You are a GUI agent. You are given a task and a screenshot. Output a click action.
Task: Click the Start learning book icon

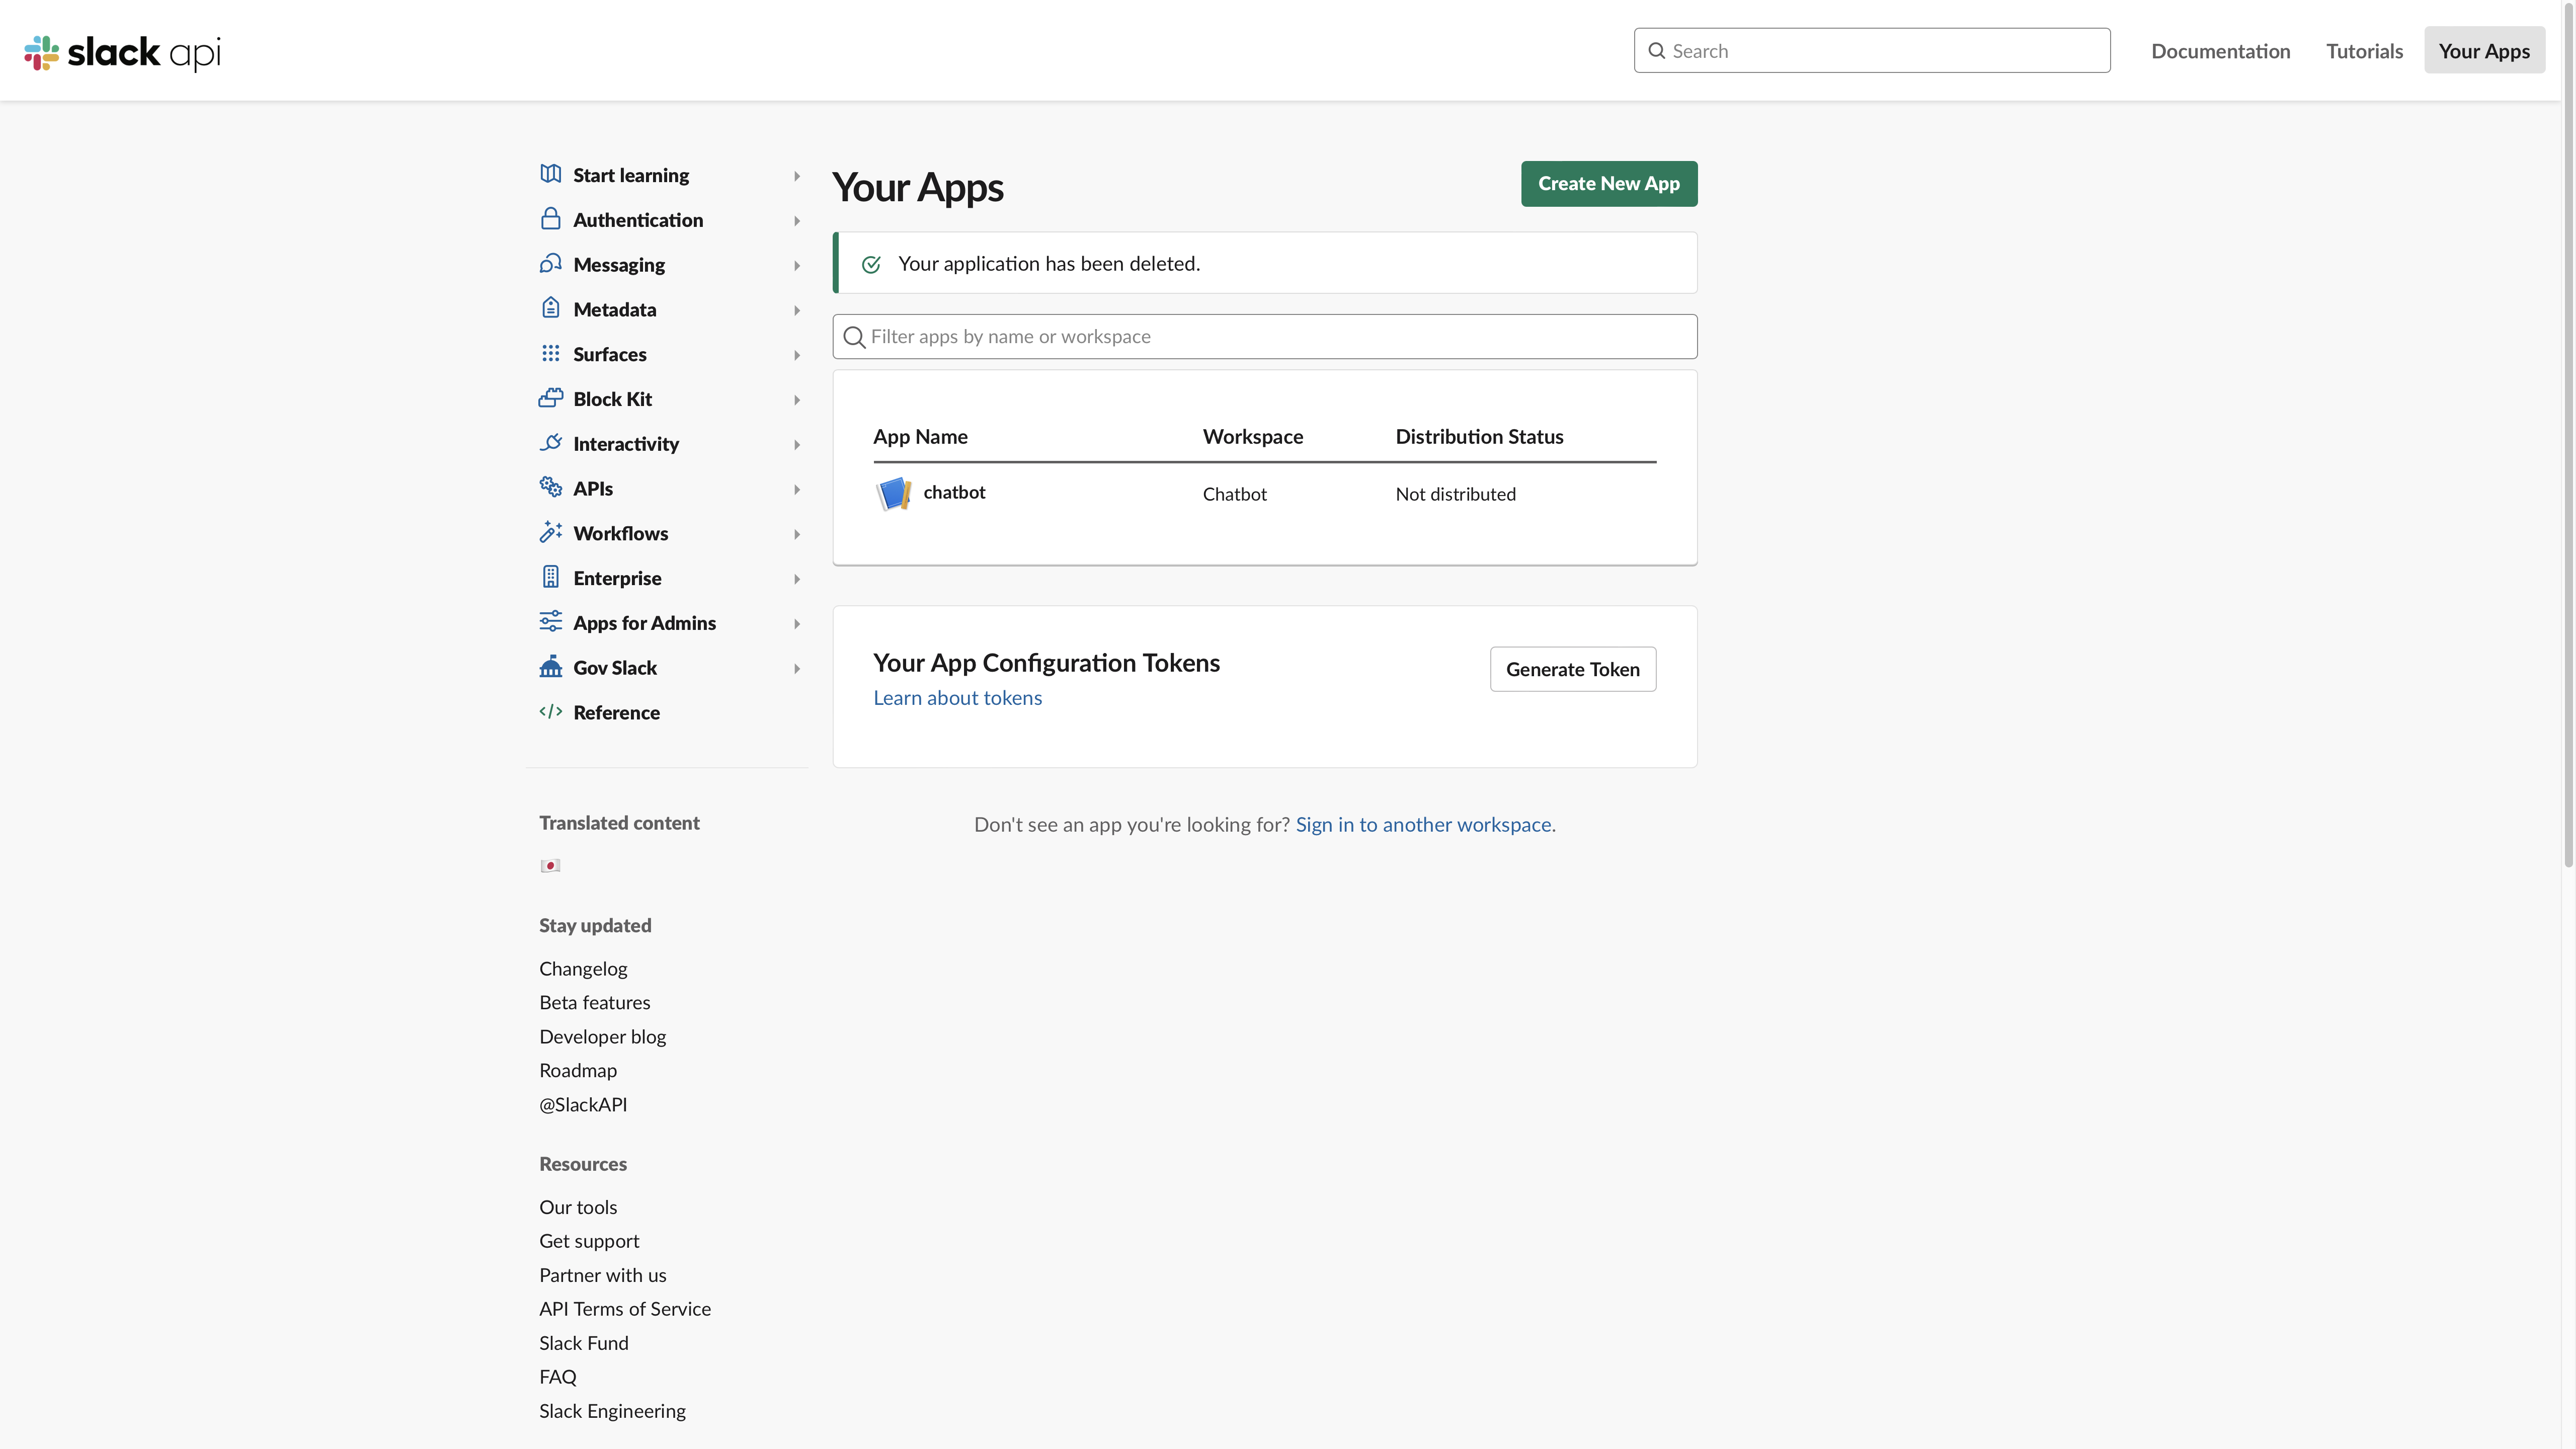550,174
